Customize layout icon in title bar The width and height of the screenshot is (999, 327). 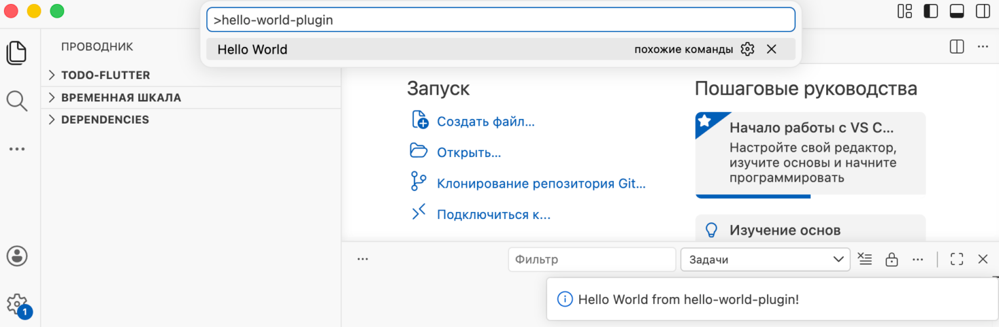point(905,11)
